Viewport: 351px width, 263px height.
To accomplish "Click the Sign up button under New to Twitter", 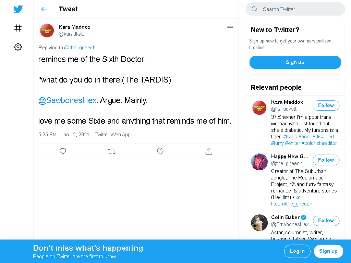I will point(295,62).
